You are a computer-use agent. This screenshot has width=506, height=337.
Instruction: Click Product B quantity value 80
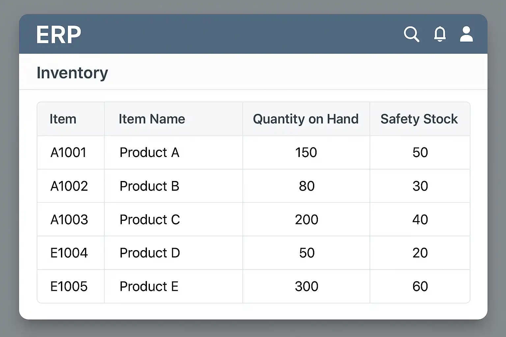click(307, 186)
